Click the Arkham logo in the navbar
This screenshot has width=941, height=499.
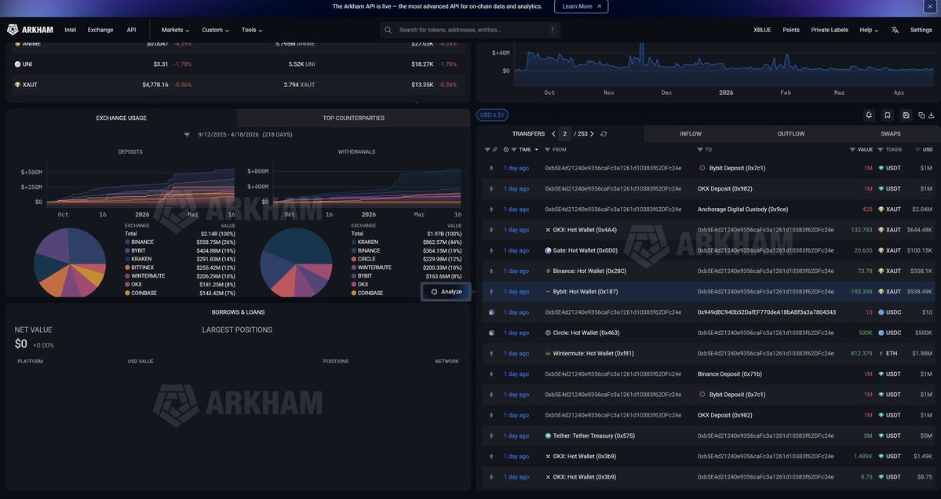pyautogui.click(x=30, y=30)
